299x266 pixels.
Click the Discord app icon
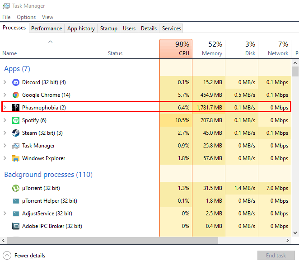16,82
